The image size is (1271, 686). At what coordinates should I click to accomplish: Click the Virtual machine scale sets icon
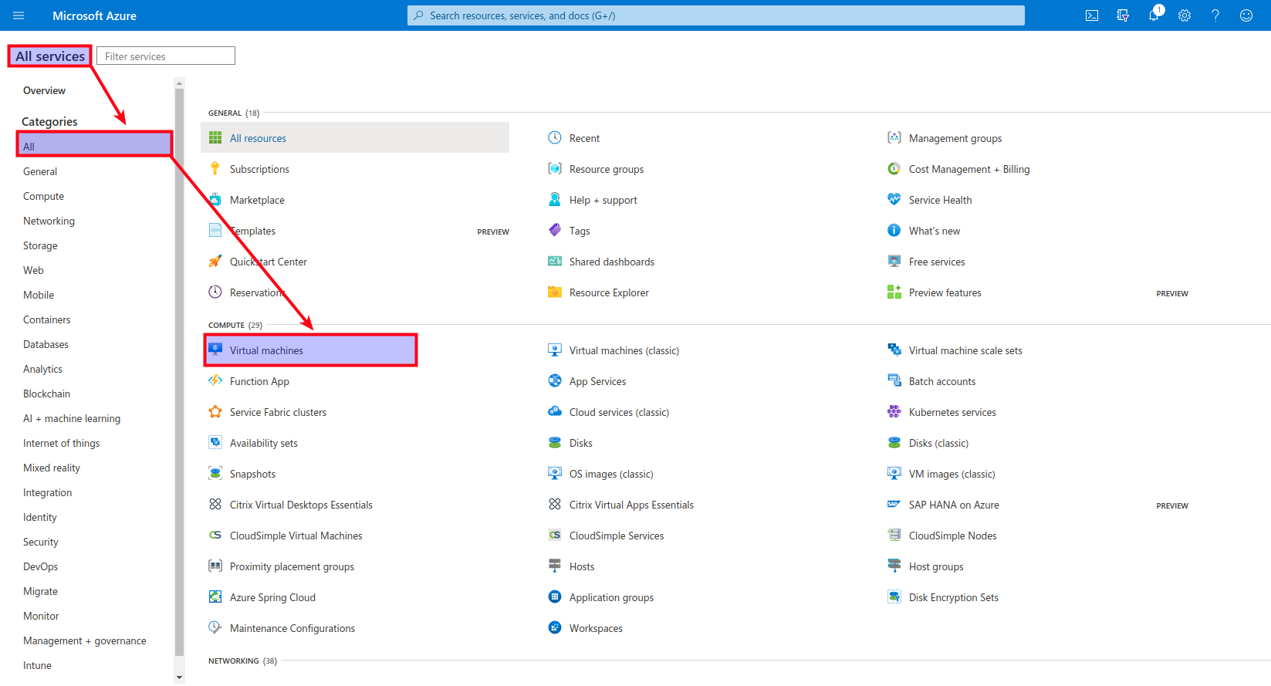894,350
